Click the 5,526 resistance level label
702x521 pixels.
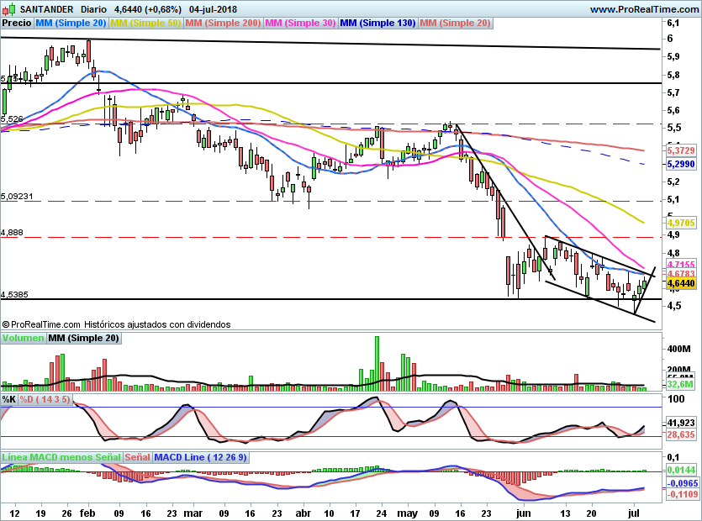tap(12, 118)
